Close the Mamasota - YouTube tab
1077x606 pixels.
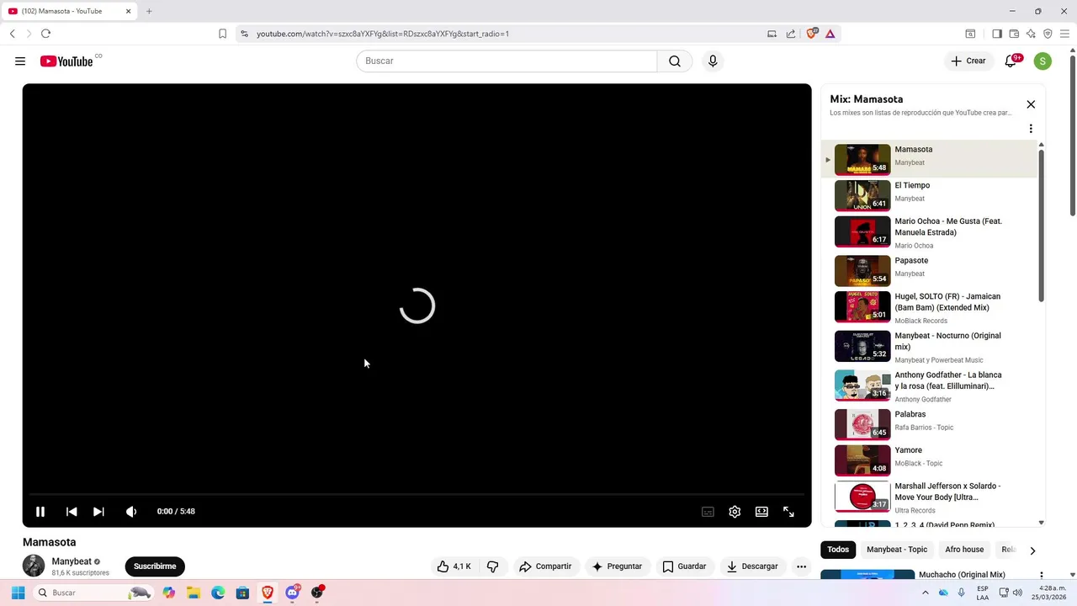(128, 11)
